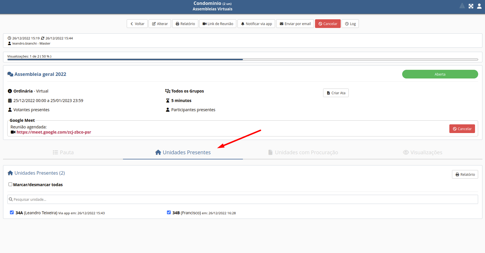Uncheck unit 34A Leandro Teixeira
Viewport: 485px width, 253px height.
point(12,213)
